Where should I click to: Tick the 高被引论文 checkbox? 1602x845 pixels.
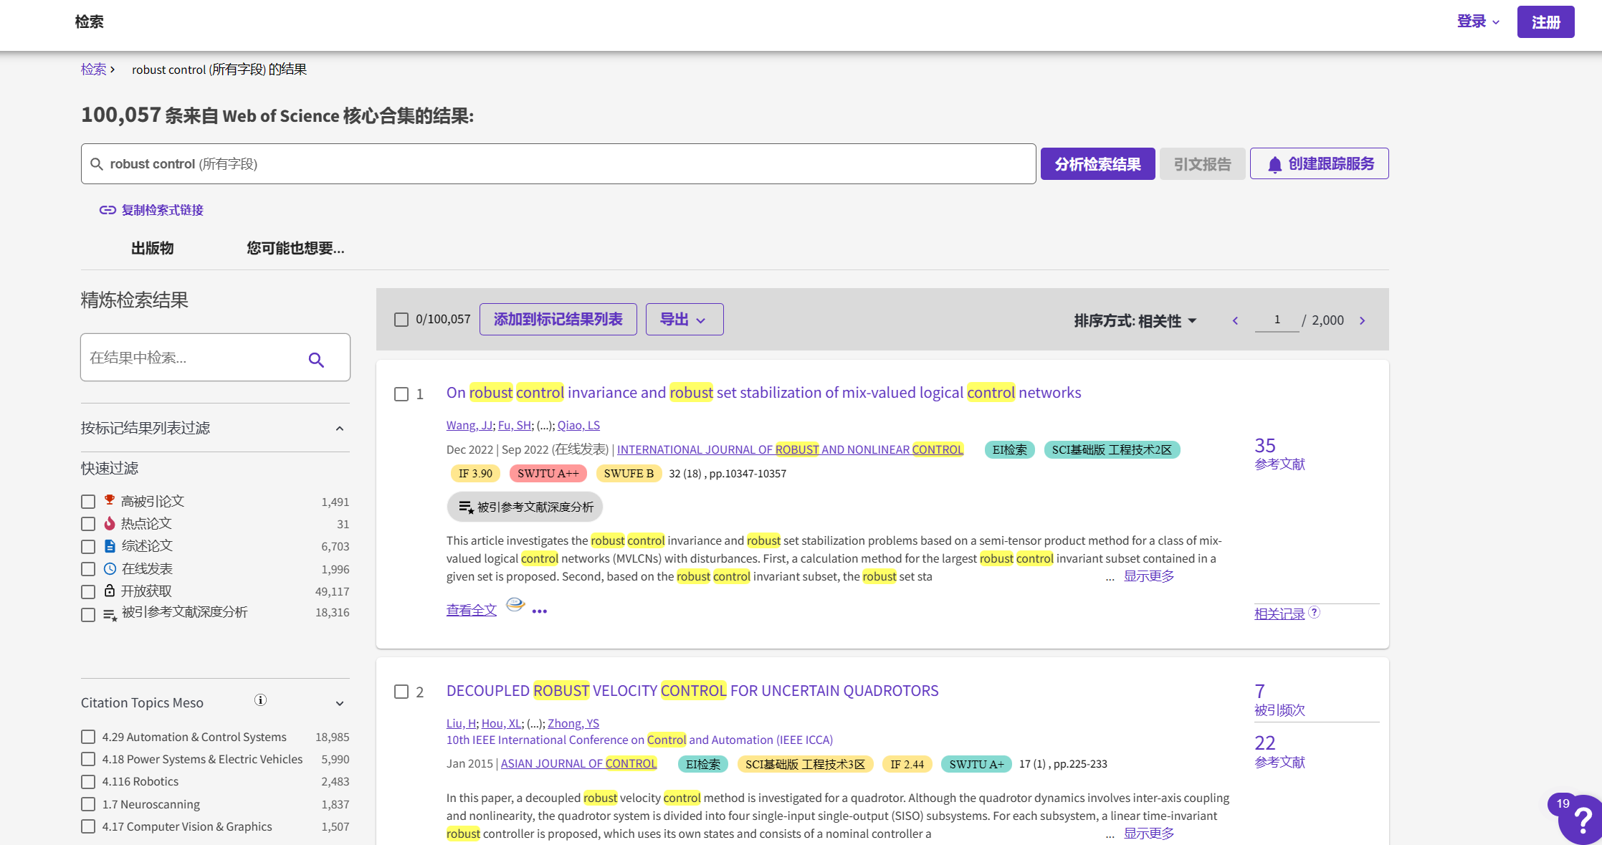(x=88, y=502)
